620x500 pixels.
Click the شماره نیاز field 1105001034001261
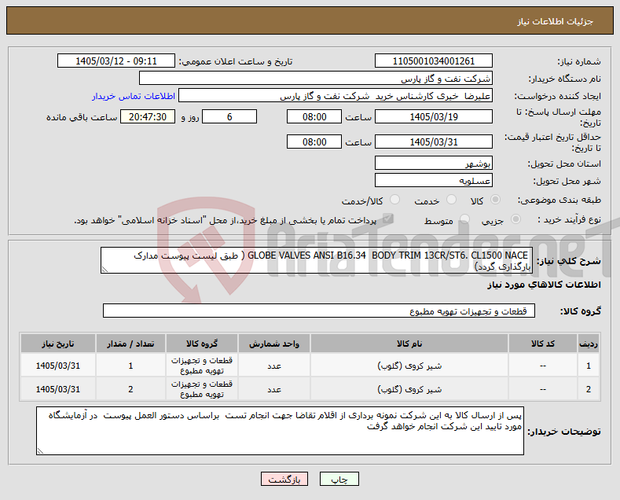tap(433, 61)
